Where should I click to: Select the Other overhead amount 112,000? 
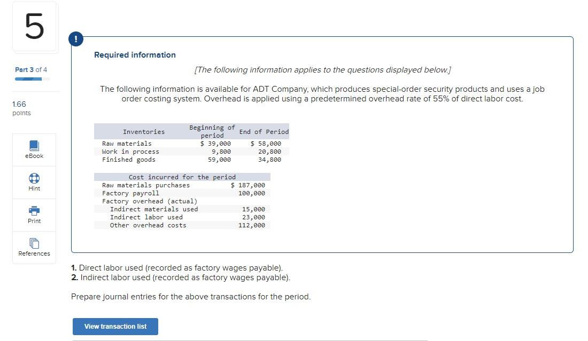(252, 225)
